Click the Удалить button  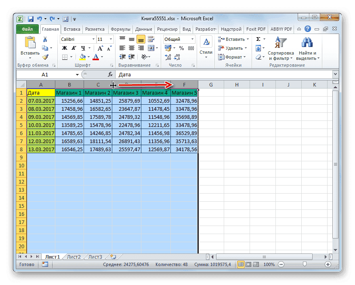230,48
